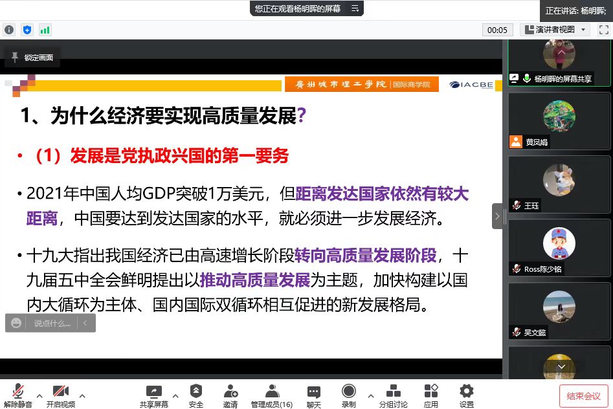Viewport: 613px width, 409px height.
Task: Open the video options arrow beside 开启视频
Action: [x=82, y=395]
